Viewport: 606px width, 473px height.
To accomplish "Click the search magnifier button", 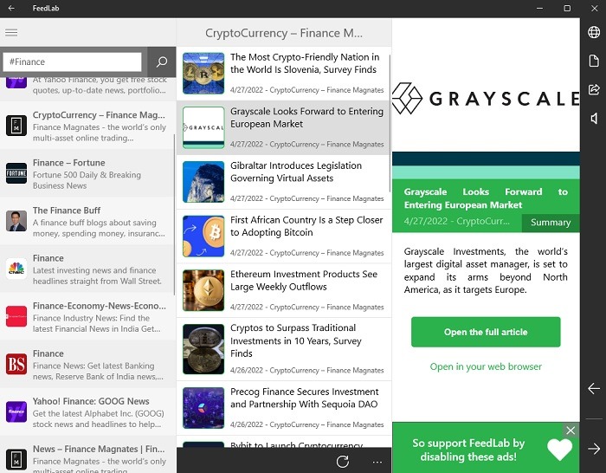I will [x=161, y=62].
